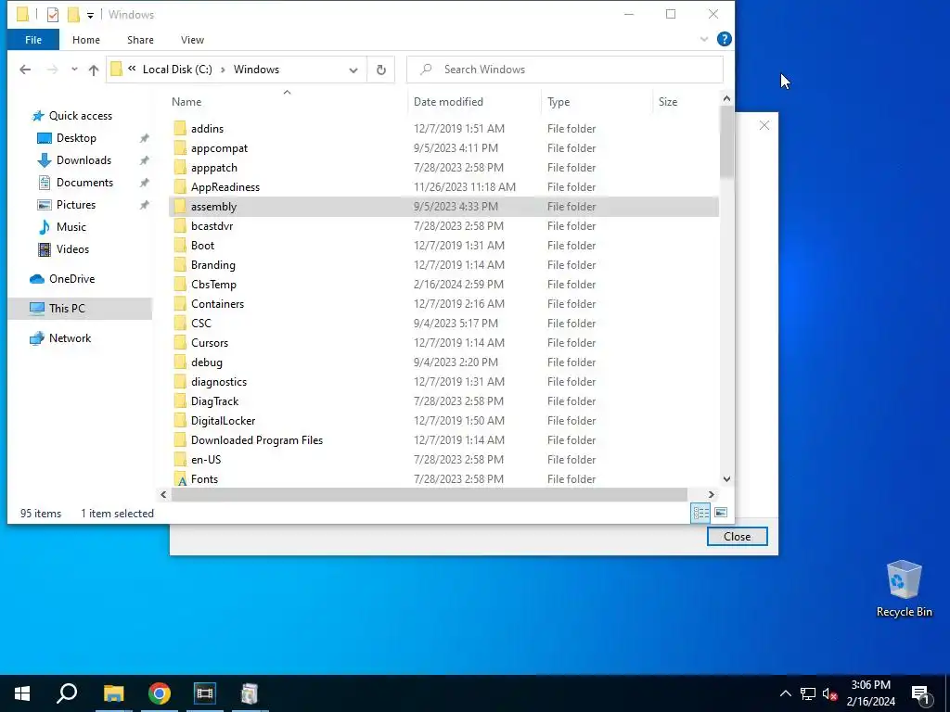This screenshot has height=712, width=950.
Task: Open taskbar Search magnifier
Action: point(67,693)
